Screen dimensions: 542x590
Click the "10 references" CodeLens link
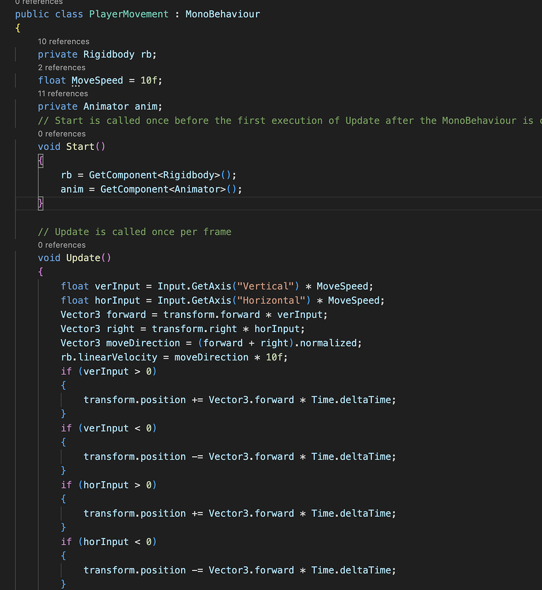[x=63, y=42]
